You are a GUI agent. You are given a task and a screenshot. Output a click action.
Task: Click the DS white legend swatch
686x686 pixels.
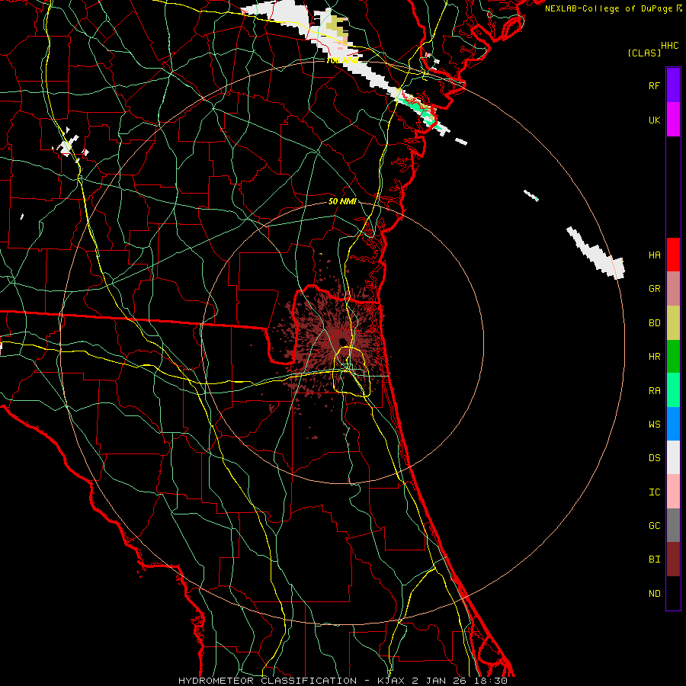(673, 457)
